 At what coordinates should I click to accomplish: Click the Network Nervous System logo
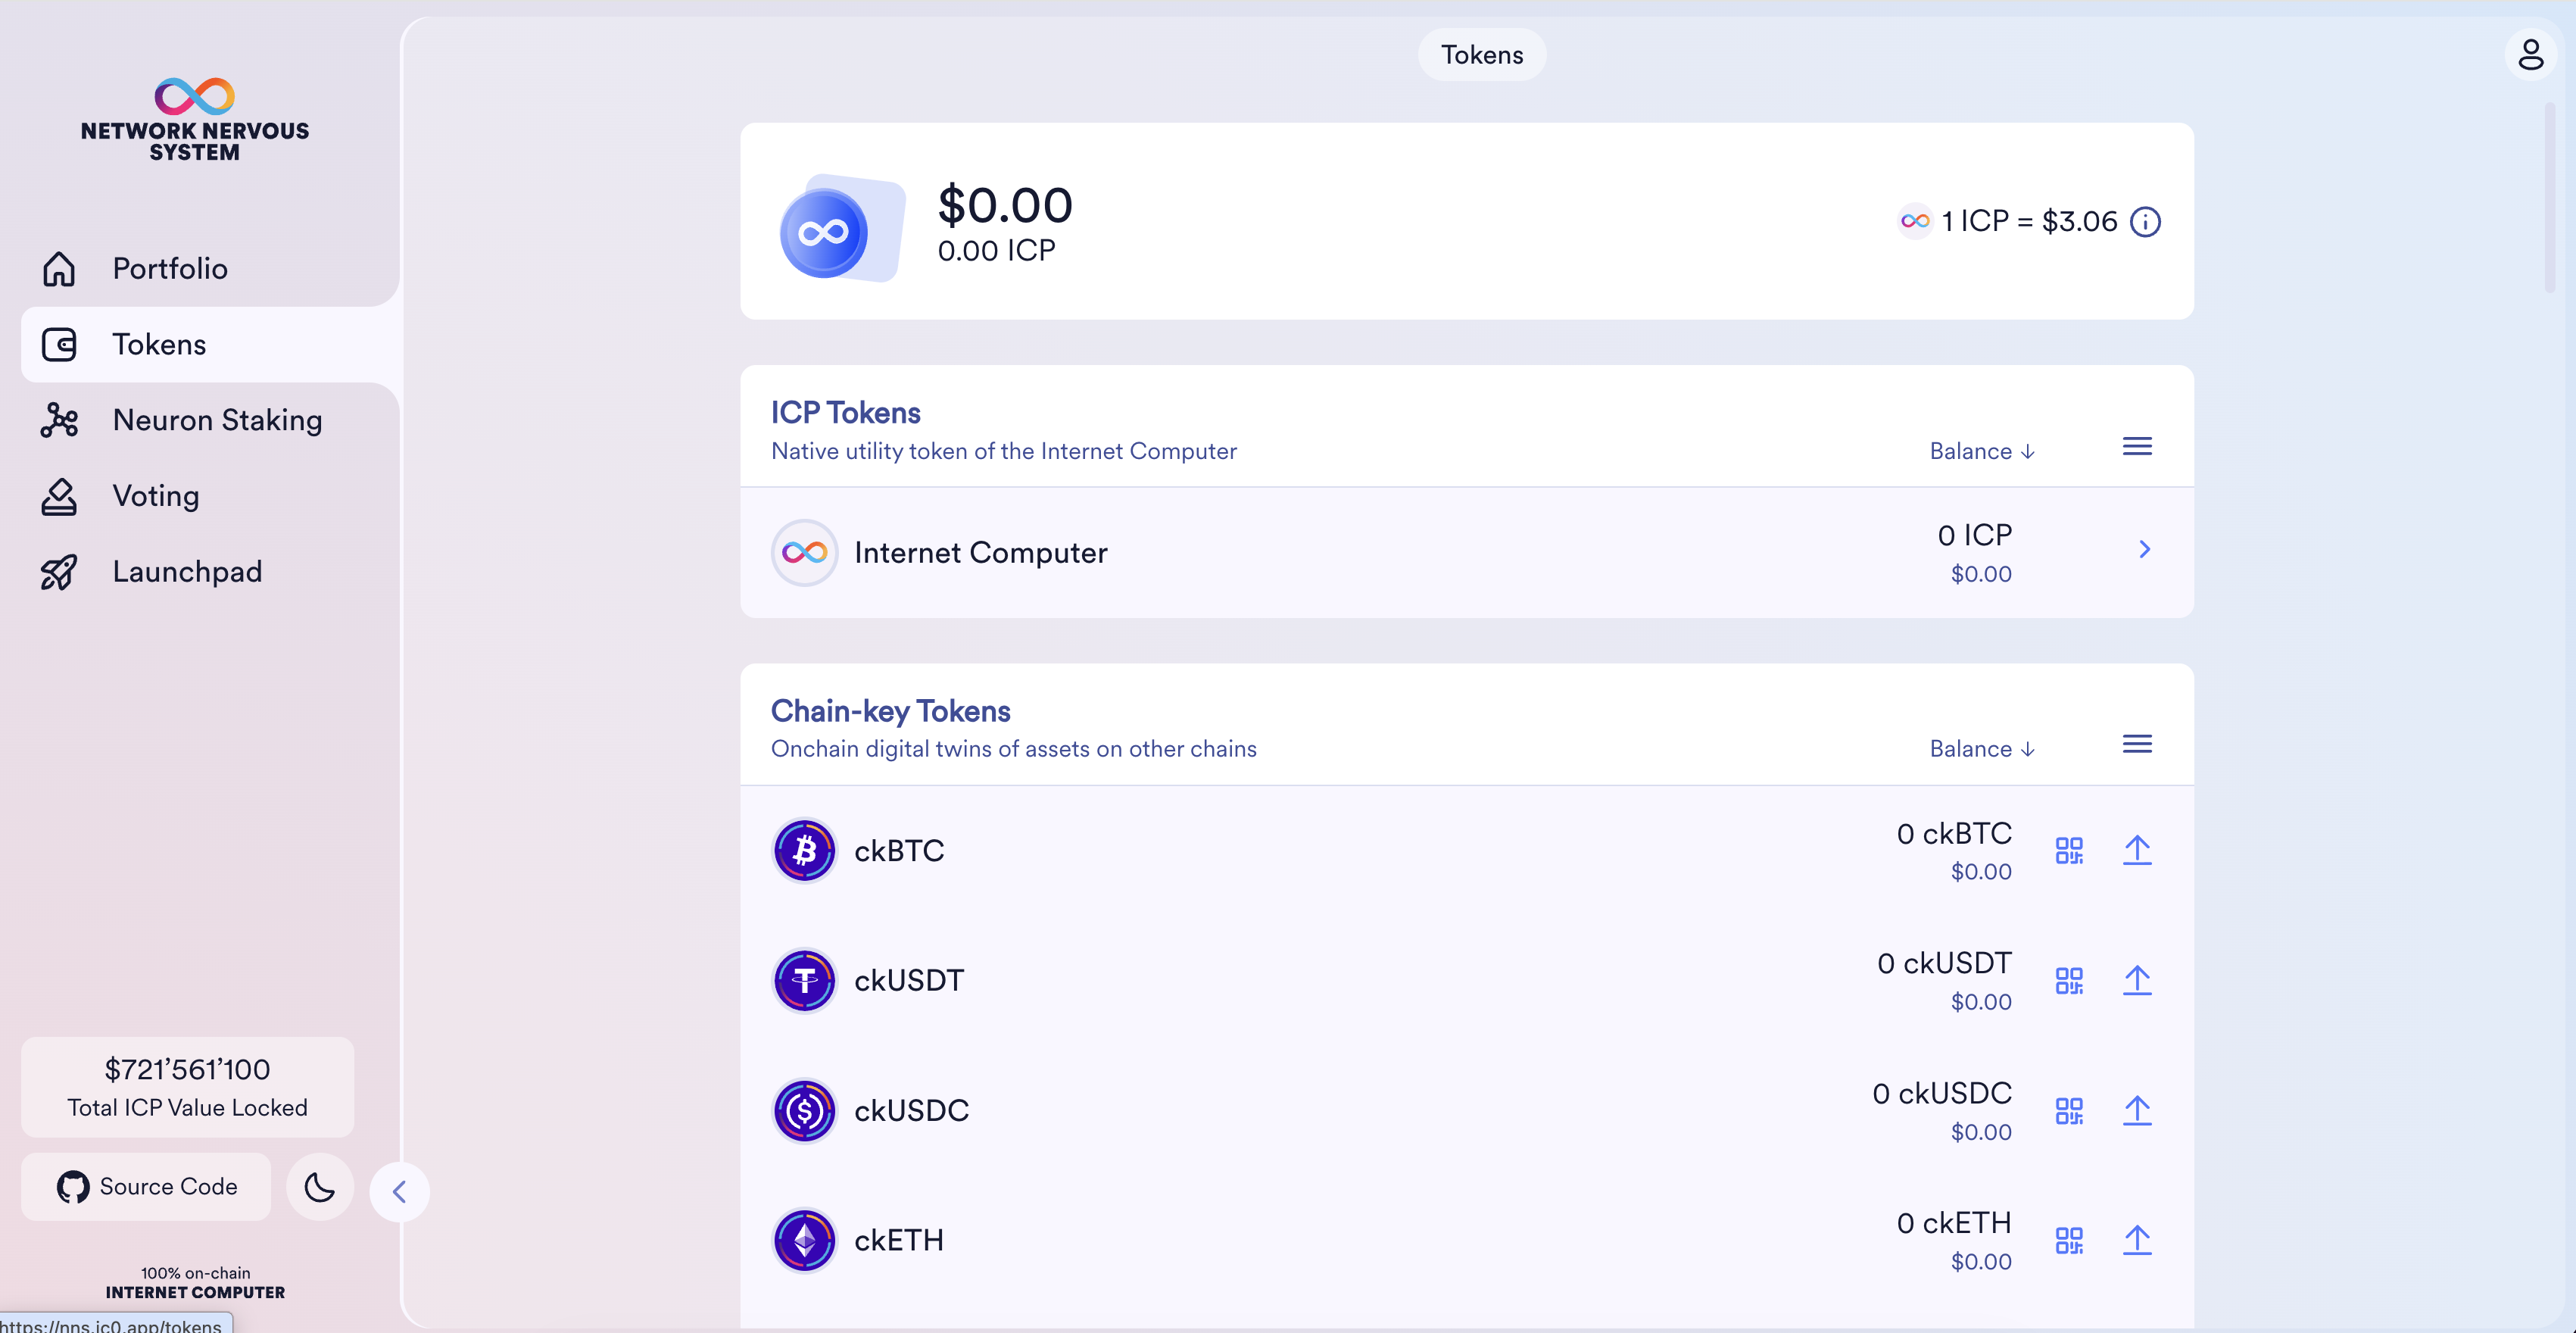[x=195, y=119]
